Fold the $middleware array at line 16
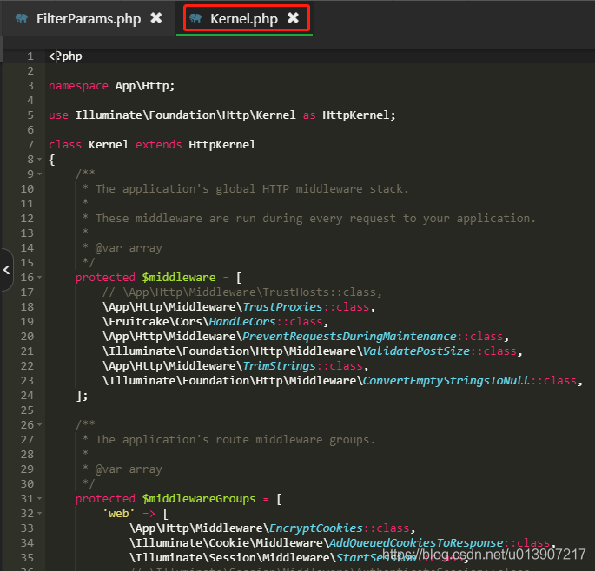The image size is (595, 571). tap(39, 277)
